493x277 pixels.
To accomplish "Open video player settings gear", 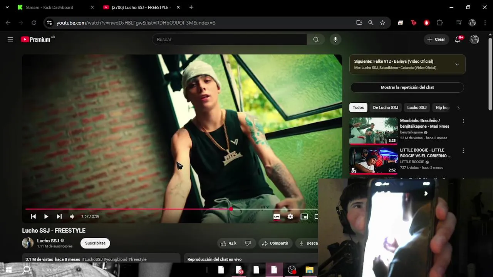I will coord(290,217).
